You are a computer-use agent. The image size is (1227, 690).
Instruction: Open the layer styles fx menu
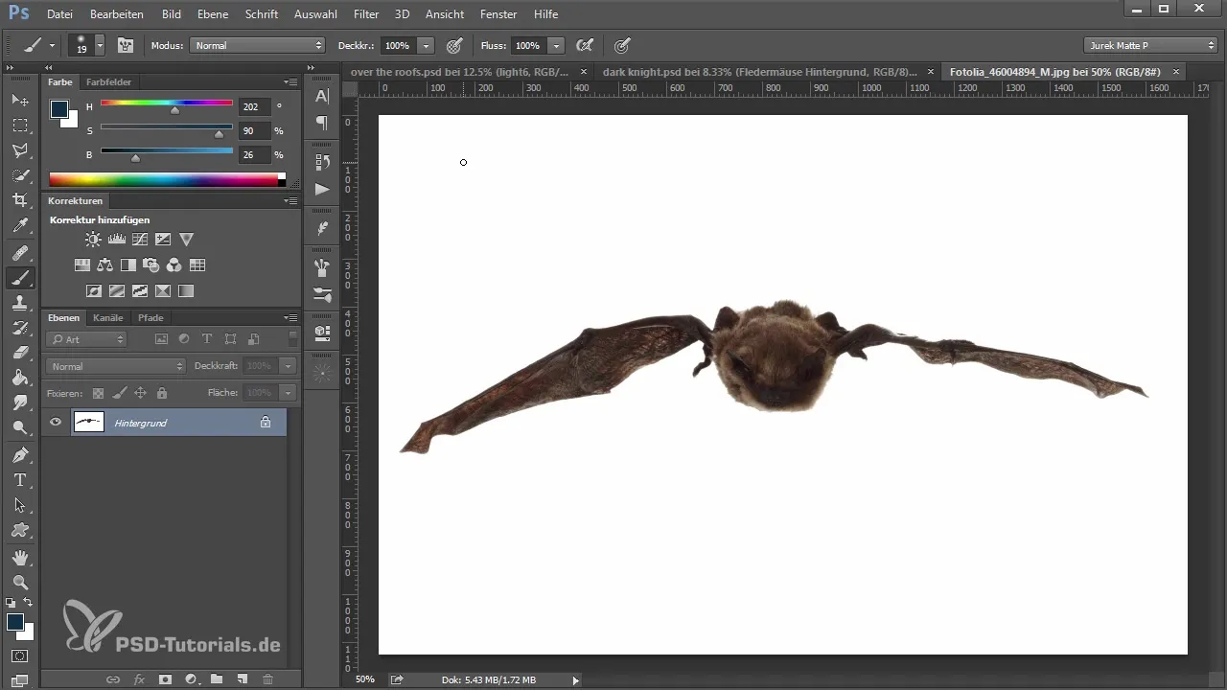[x=139, y=678]
